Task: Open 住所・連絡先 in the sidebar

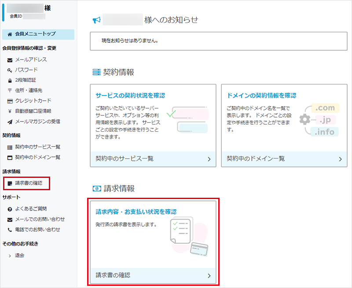Action: [x=29, y=90]
